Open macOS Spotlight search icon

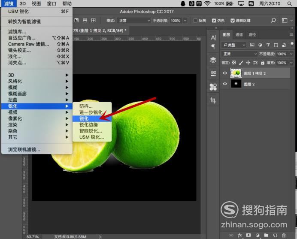tap(290, 3)
